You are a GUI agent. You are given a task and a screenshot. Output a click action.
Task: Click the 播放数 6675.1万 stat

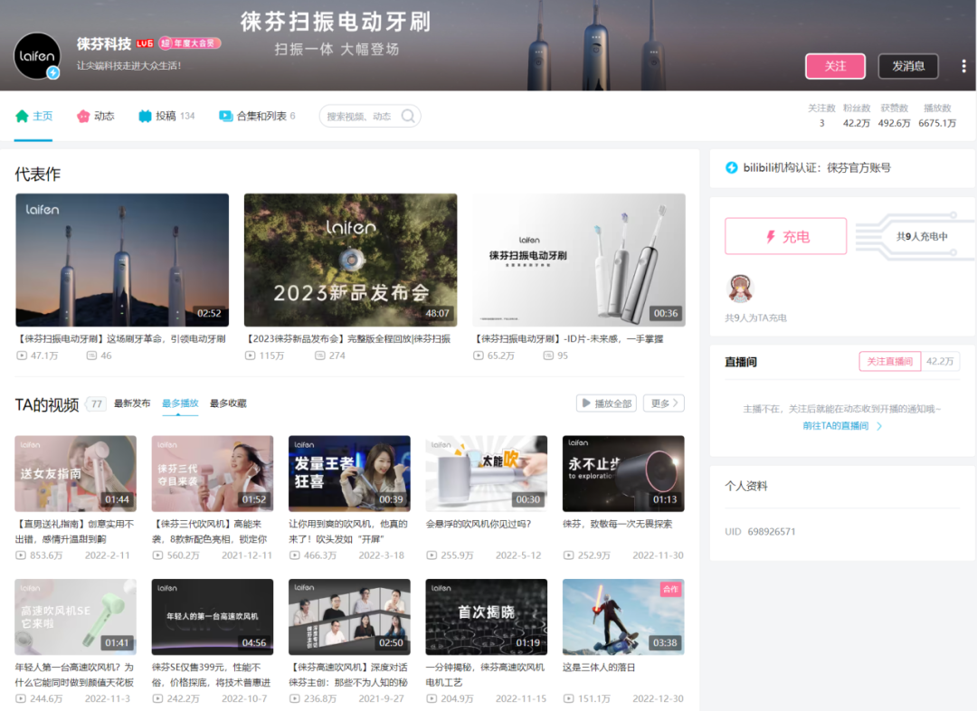[937, 116]
